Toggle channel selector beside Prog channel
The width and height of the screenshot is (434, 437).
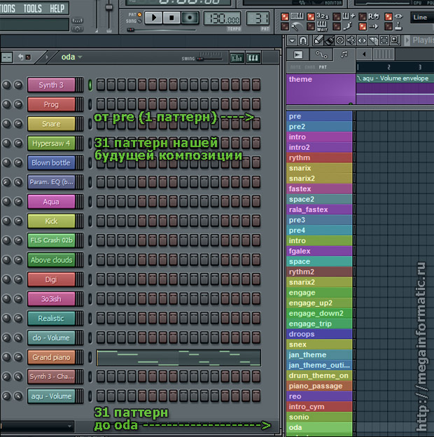90,104
